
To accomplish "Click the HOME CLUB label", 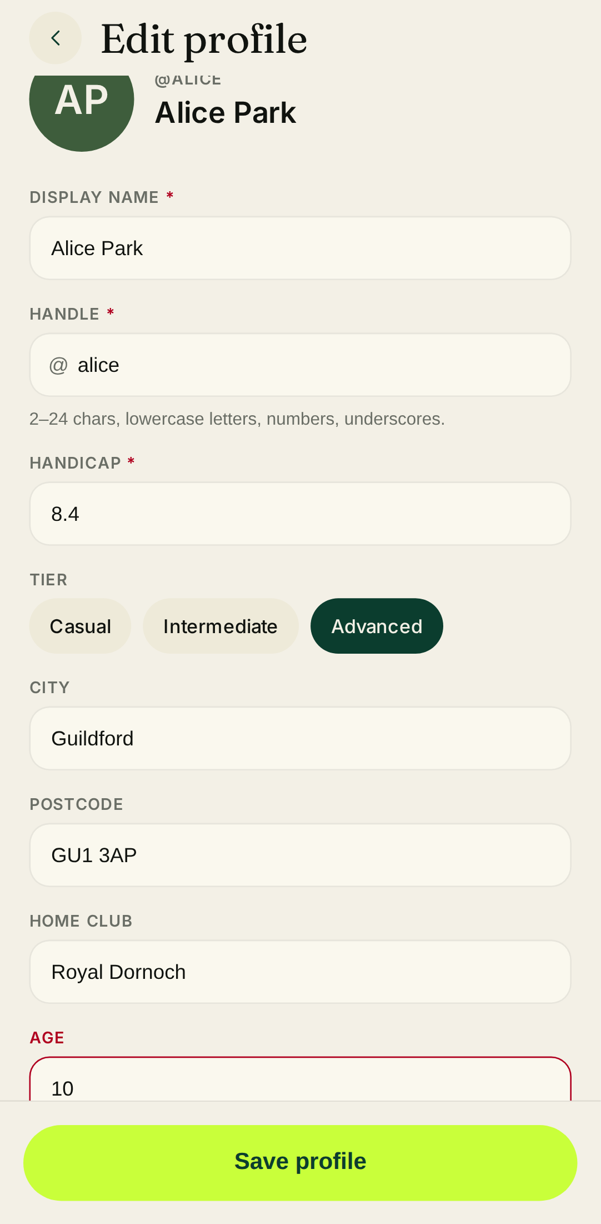I will pos(81,921).
